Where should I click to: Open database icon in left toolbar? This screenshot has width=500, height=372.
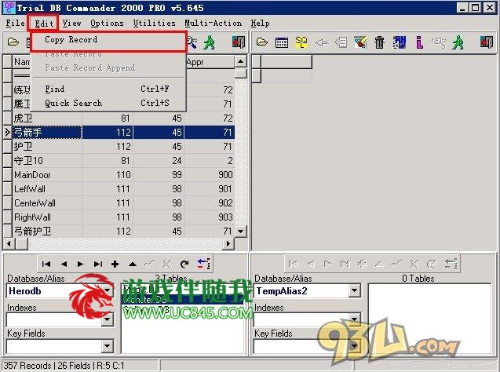click(13, 42)
